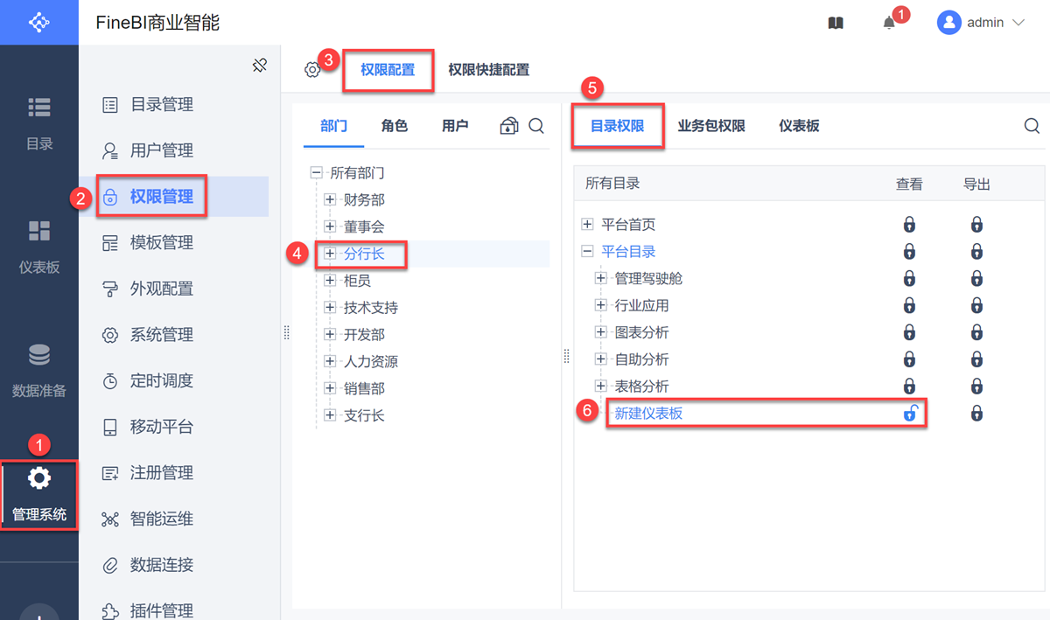Toggle export permission lock for 平台首页
The width and height of the screenshot is (1050, 620).
click(976, 225)
